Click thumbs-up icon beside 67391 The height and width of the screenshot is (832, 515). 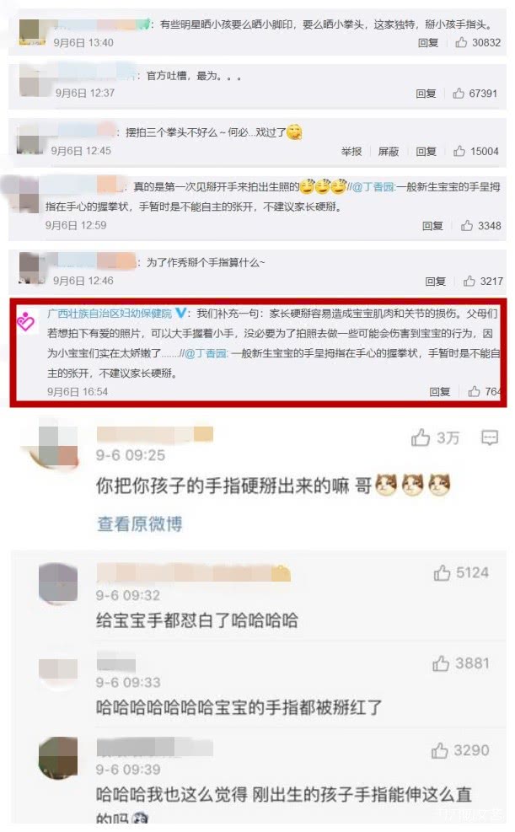(x=459, y=94)
